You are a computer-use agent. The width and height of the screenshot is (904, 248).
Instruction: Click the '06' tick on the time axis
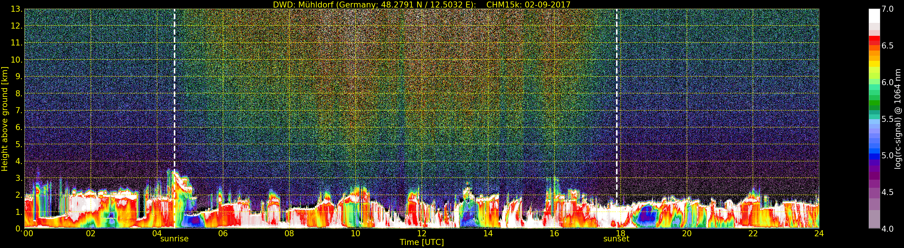pyautogui.click(x=223, y=234)
